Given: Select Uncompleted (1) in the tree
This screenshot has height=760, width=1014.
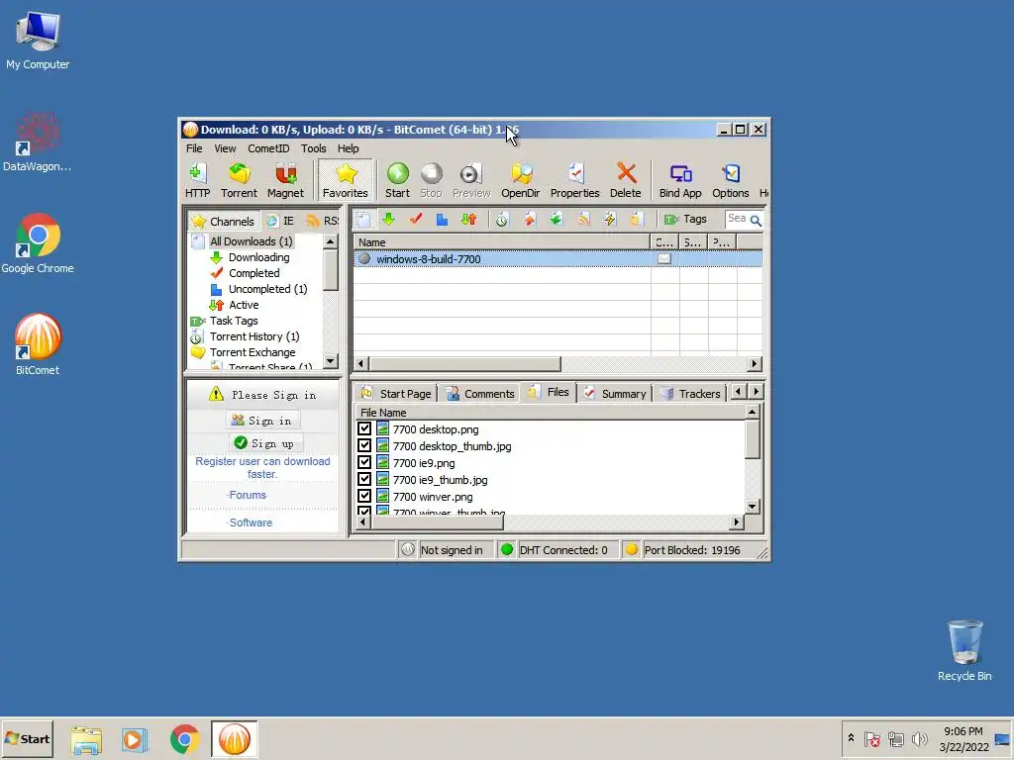Looking at the screenshot, I should click(x=267, y=289).
